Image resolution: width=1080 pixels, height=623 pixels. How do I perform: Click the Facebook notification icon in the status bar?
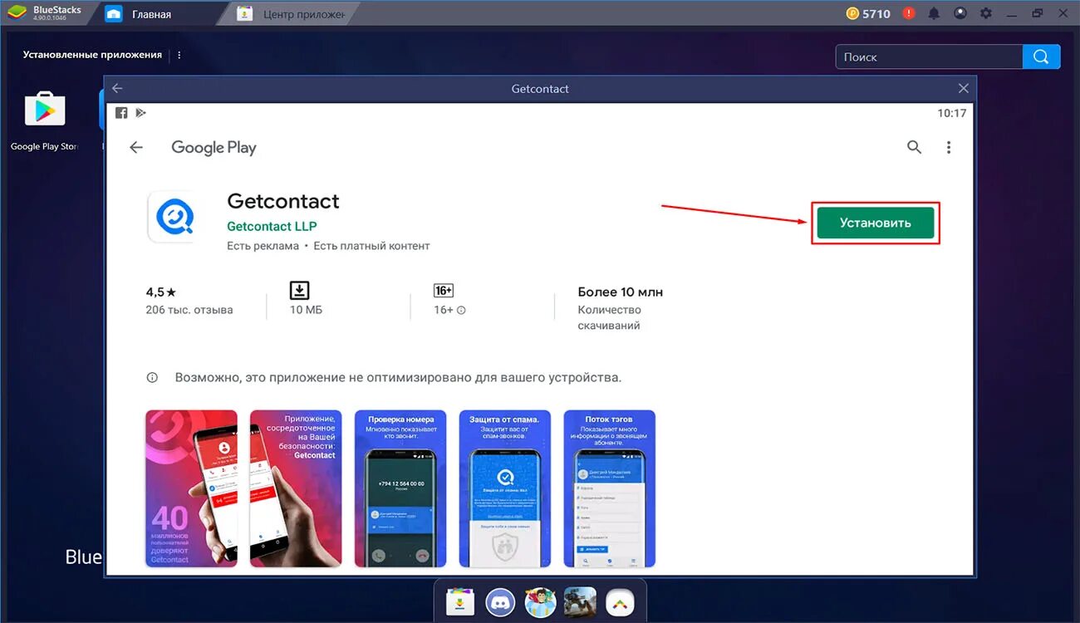coord(121,113)
